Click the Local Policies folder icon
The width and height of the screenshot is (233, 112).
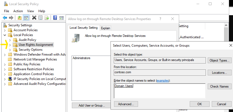tap(10, 35)
